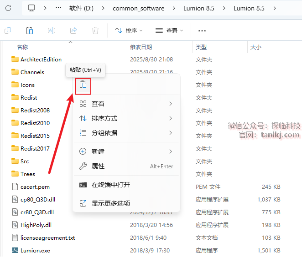
Task: Click the delete trash icon in toolbar
Action: [x=95, y=30]
